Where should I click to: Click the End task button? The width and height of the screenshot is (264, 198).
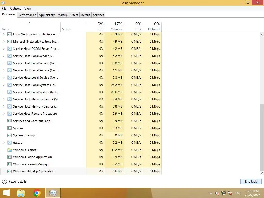coord(251,181)
